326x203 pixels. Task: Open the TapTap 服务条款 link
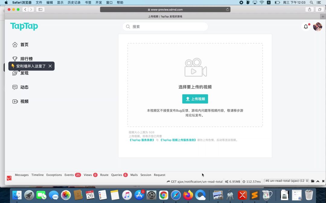coord(142,140)
